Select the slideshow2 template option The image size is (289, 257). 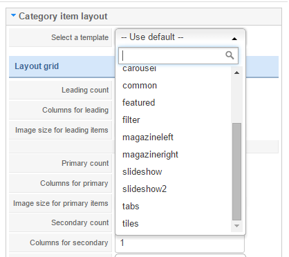click(x=144, y=189)
